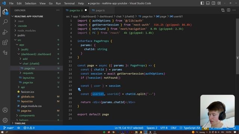239x134 pixels.
Task: Toggle primary side bar layout icon
Action: (x=202, y=3)
